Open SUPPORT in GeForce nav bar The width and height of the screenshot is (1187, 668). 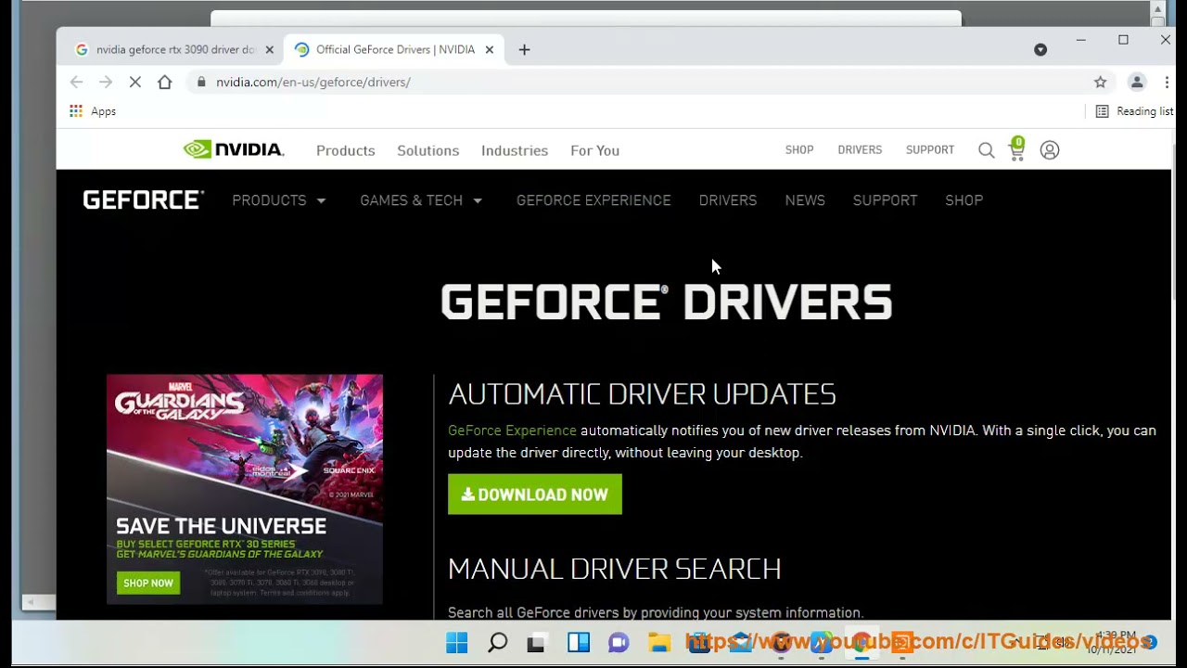coord(885,200)
